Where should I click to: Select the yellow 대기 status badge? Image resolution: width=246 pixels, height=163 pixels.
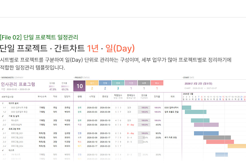coord(92,83)
